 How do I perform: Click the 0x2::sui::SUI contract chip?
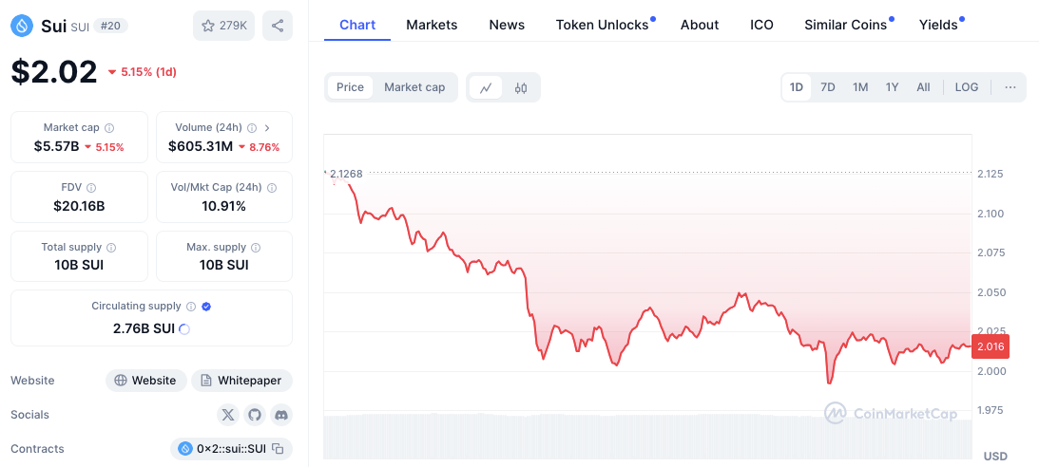[x=231, y=449]
